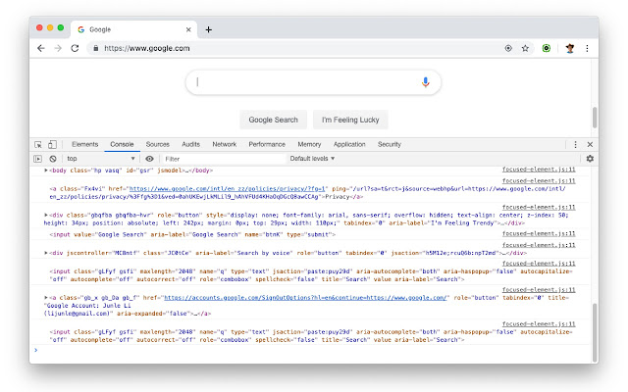Image resolution: width=628 pixels, height=392 pixels.
Task: Show the console sidebar
Action: (x=37, y=159)
